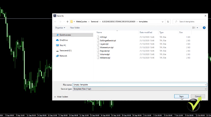Select the BollingerBands.tpl file

click(x=108, y=41)
